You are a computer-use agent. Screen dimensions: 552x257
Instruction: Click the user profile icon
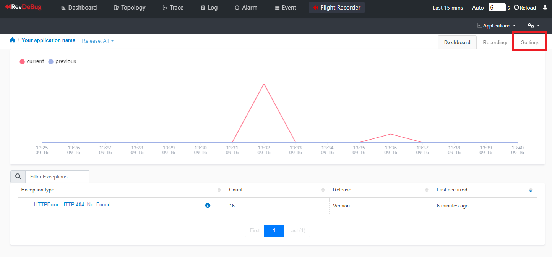[545, 8]
